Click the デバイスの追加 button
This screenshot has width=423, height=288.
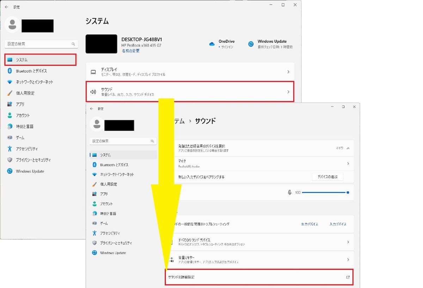pos(327,177)
